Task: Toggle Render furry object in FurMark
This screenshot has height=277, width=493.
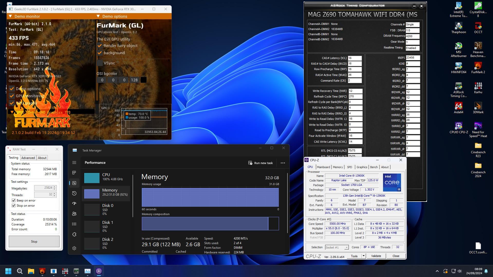Action: point(100,46)
